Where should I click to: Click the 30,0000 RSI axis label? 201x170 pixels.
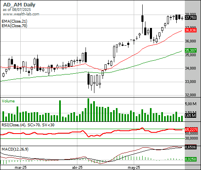point(191,138)
